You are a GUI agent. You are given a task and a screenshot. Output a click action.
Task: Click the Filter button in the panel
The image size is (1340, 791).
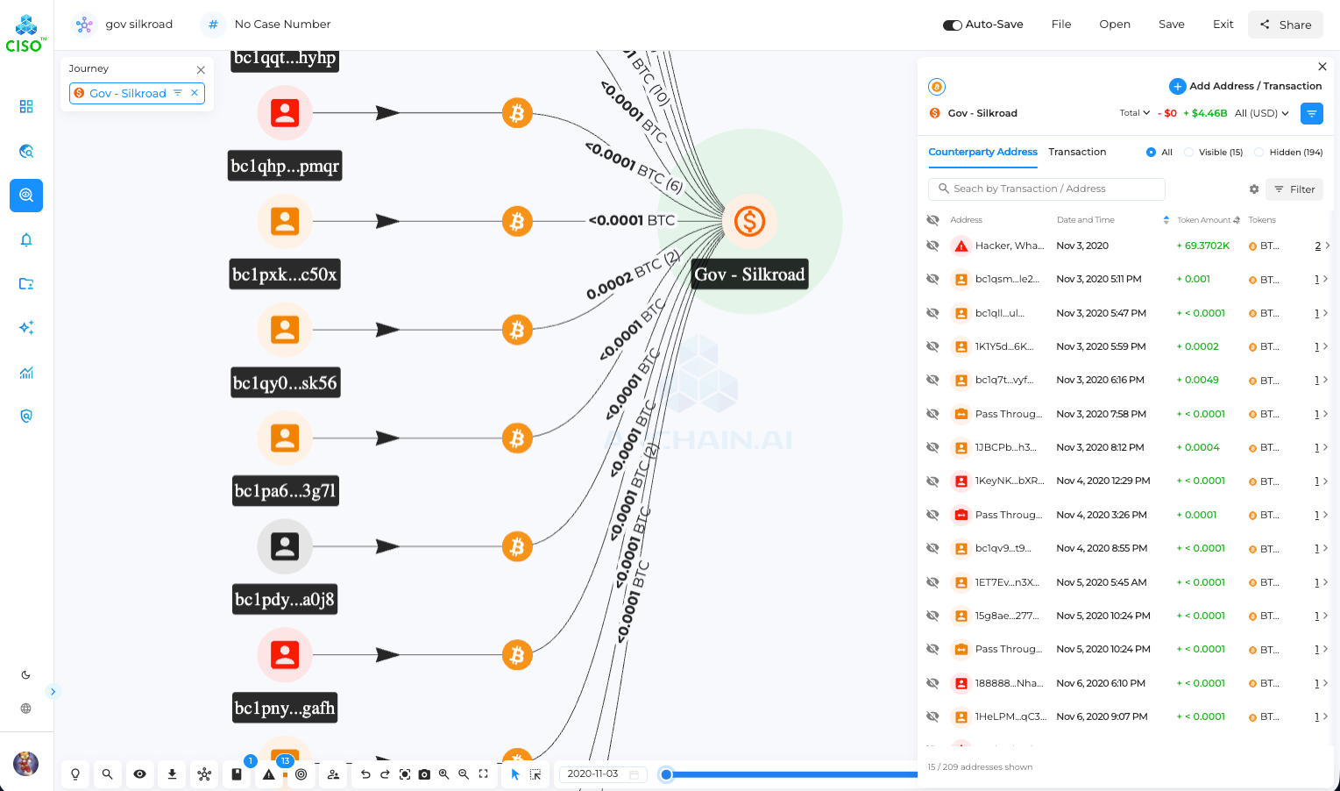pyautogui.click(x=1294, y=189)
